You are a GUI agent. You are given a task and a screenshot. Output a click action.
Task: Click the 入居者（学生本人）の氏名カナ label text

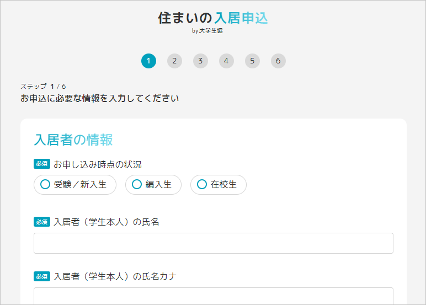pyautogui.click(x=115, y=276)
